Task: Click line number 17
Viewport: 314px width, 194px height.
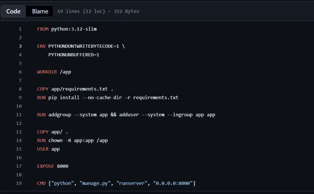Action: click(x=19, y=166)
